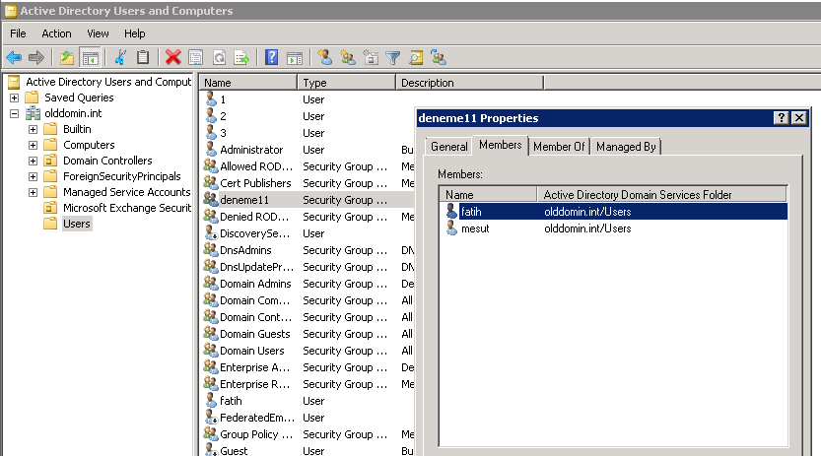Expand the Builtin tree node

[34, 129]
